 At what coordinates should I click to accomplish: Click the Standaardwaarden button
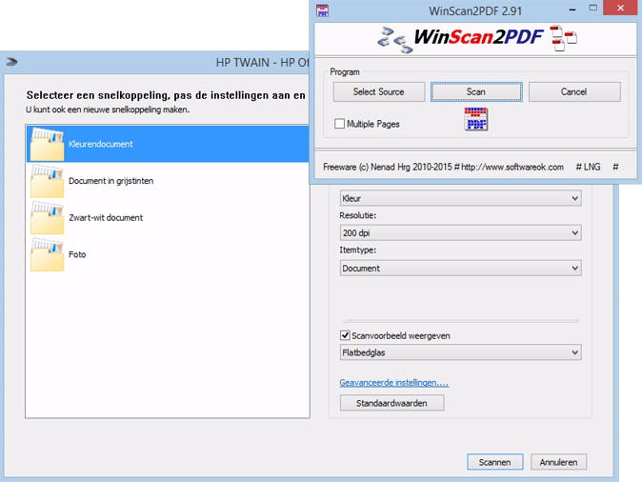pos(391,403)
